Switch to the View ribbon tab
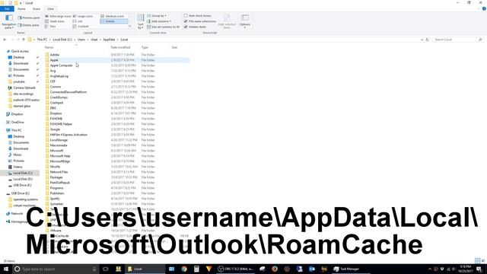Image resolution: width=487 pixels, height=274 pixels. 51,9
